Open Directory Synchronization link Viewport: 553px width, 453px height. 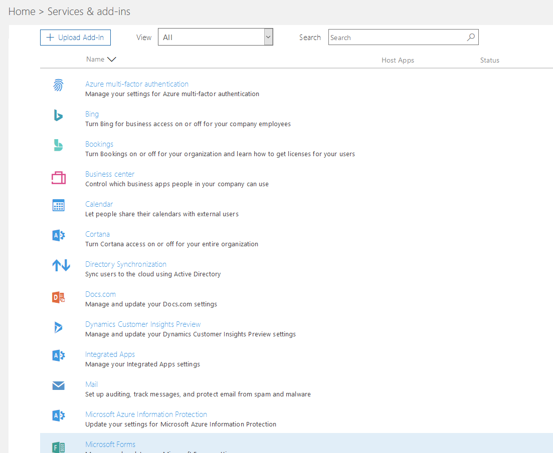coord(126,264)
